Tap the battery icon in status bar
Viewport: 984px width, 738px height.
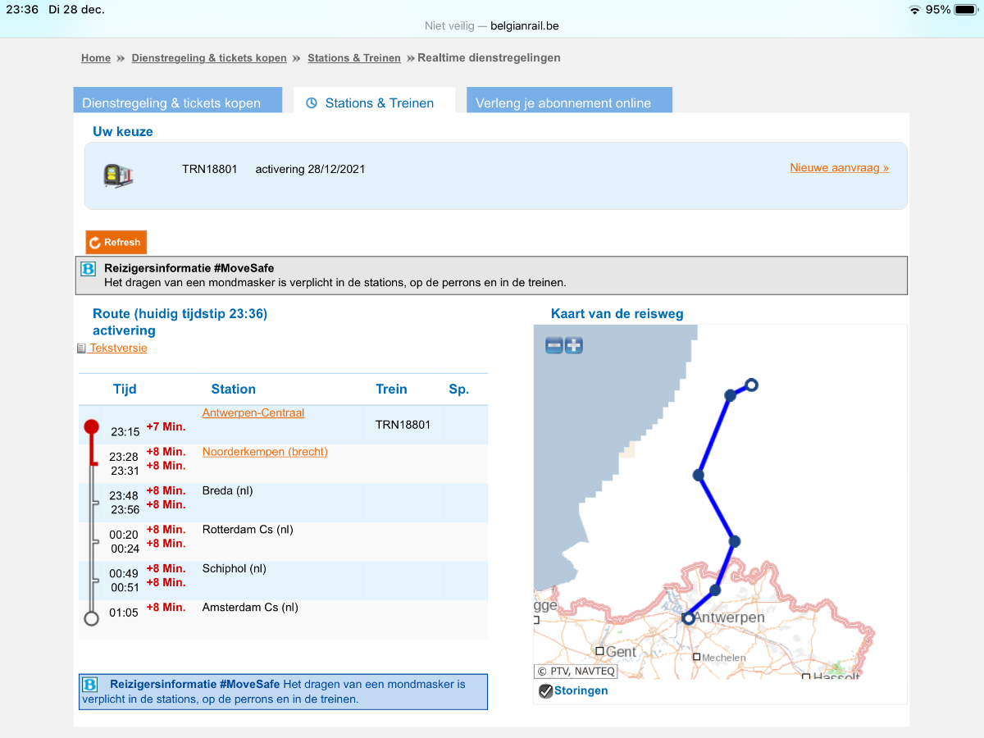point(966,10)
